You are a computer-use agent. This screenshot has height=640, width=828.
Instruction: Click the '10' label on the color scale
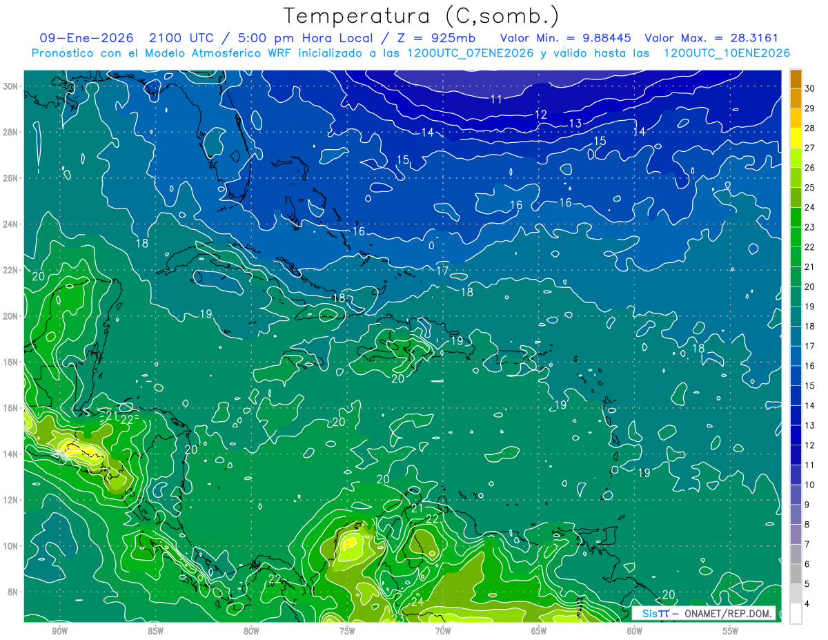click(810, 485)
